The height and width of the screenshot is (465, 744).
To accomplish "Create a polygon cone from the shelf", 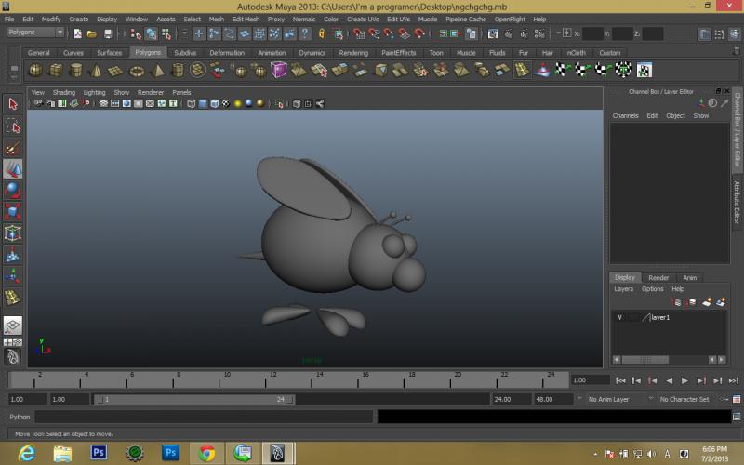I will pos(96,70).
